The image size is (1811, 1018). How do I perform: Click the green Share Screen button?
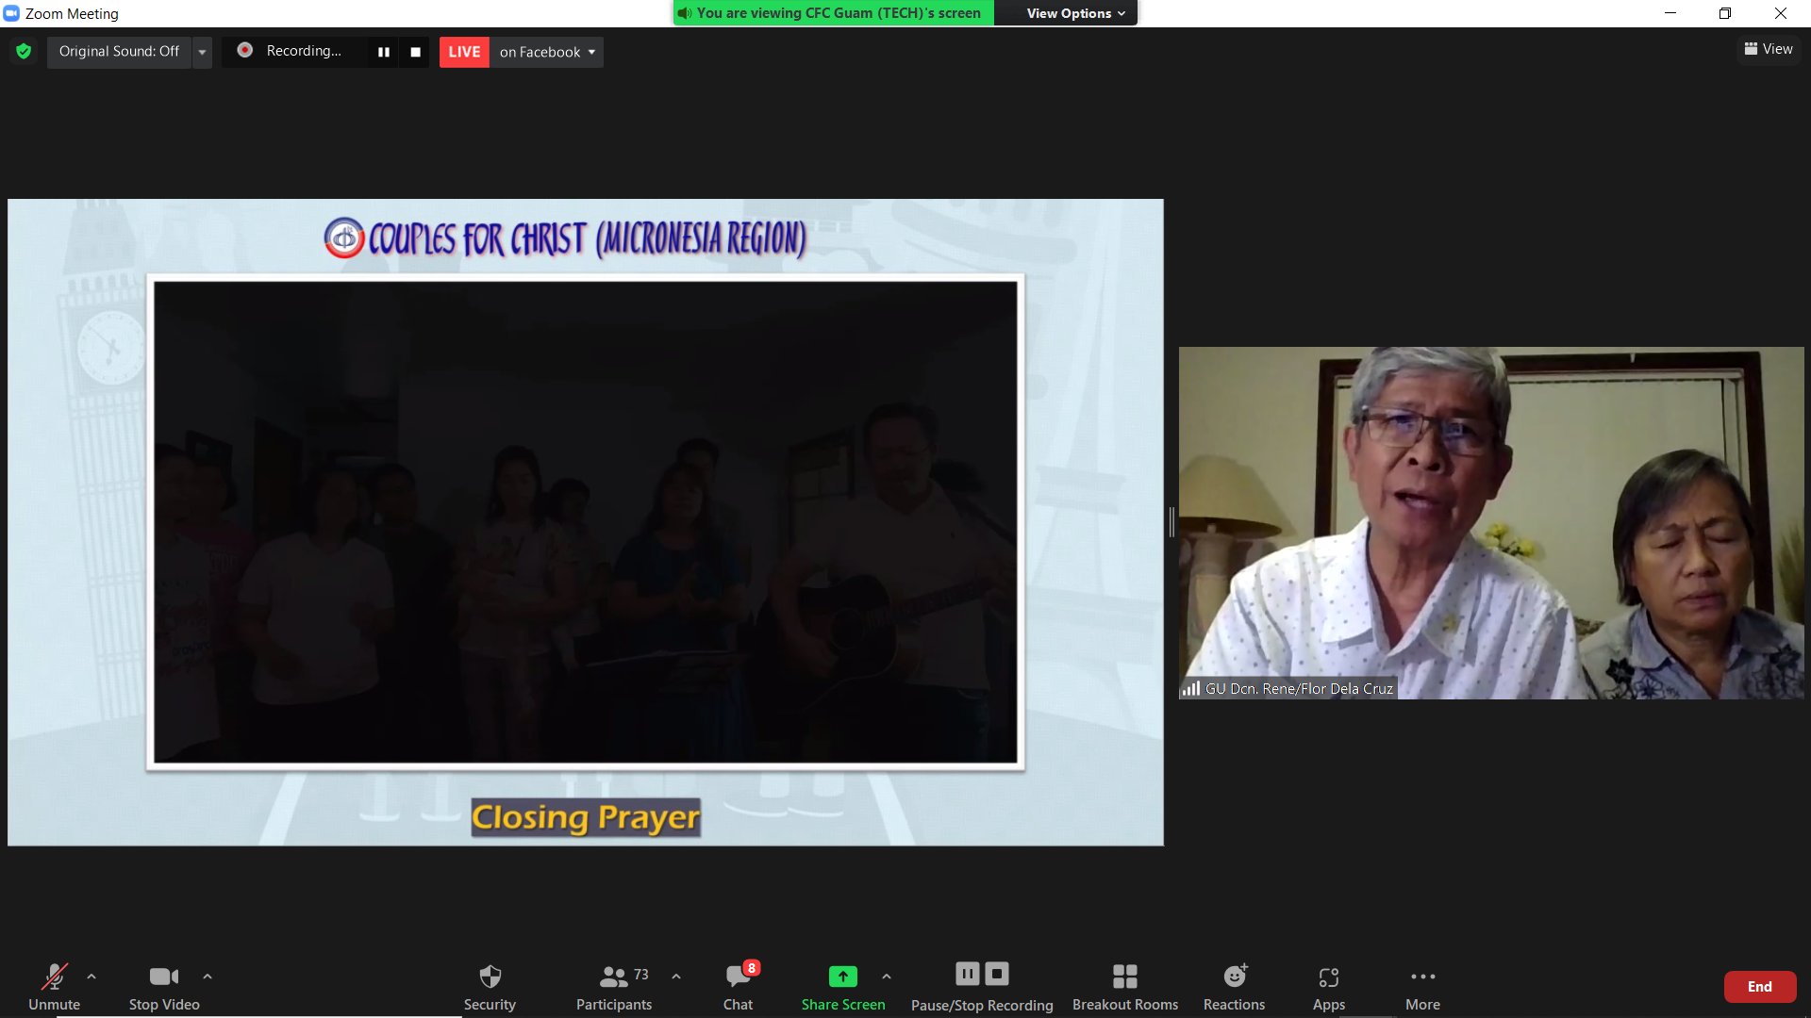pos(843,987)
